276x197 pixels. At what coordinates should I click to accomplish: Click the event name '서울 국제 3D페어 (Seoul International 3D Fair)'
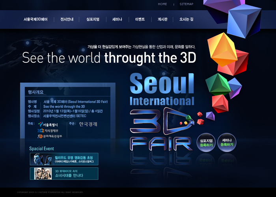(76, 102)
